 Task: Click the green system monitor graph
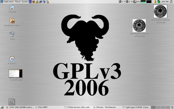coord(143,2)
